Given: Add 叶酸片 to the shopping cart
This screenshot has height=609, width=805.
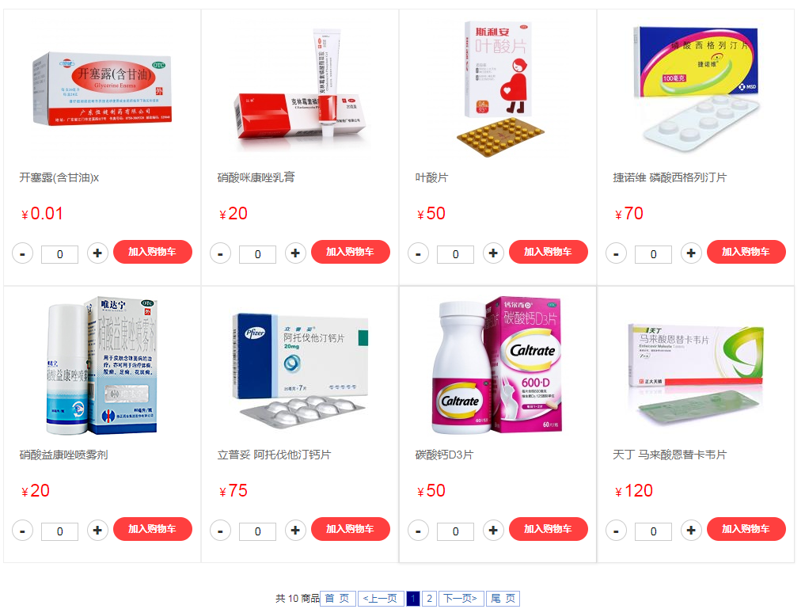Looking at the screenshot, I should coord(549,252).
